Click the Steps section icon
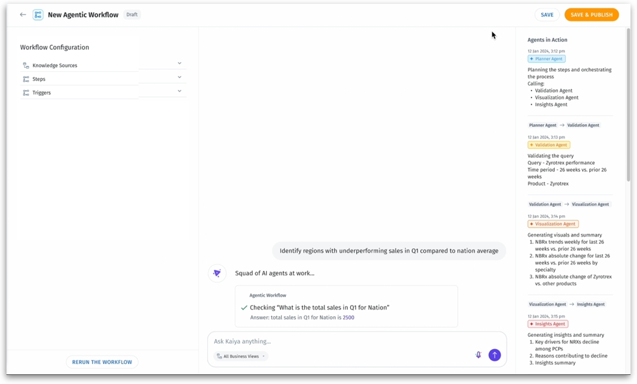The width and height of the screenshot is (637, 384). [26, 80]
